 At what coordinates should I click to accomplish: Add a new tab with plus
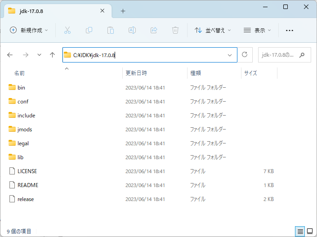tap(123, 11)
